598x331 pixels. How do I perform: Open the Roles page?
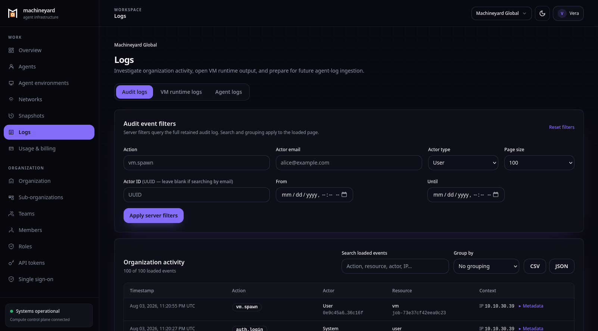click(49, 246)
